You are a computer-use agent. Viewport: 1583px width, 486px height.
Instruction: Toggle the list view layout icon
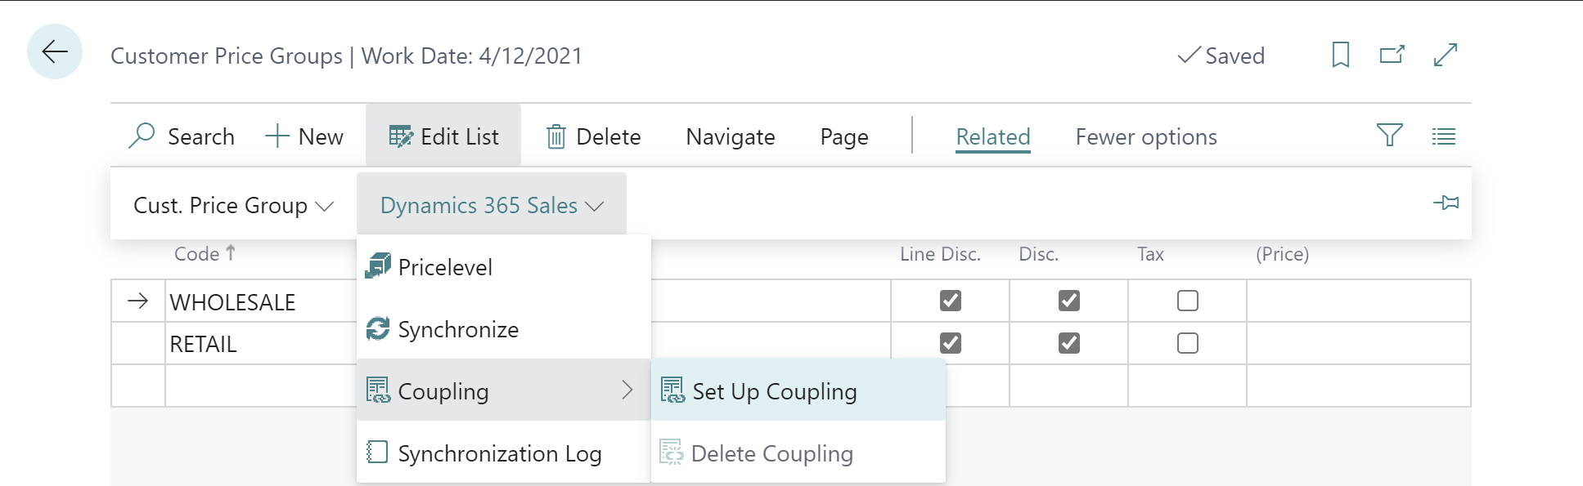point(1443,136)
